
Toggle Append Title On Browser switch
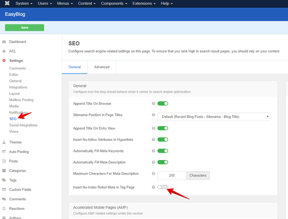(163, 104)
